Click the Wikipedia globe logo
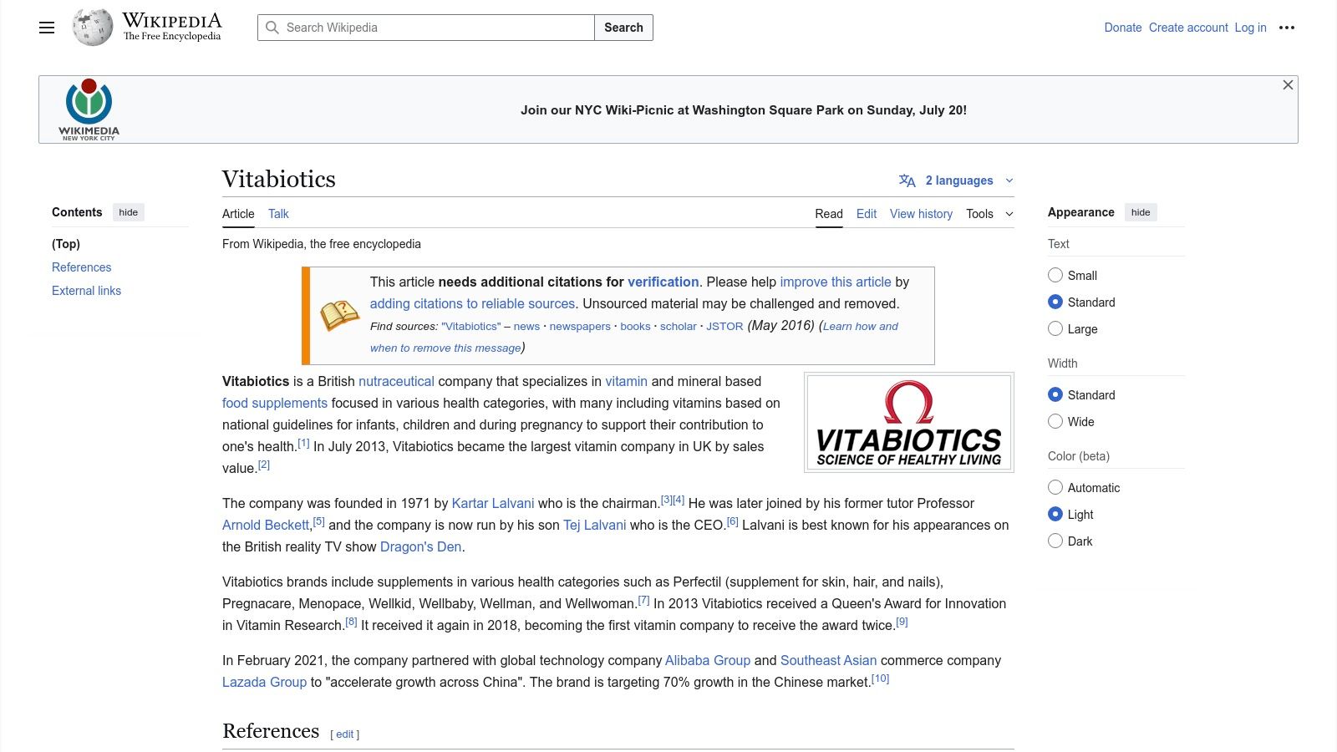The height and width of the screenshot is (752, 1337). point(92,28)
